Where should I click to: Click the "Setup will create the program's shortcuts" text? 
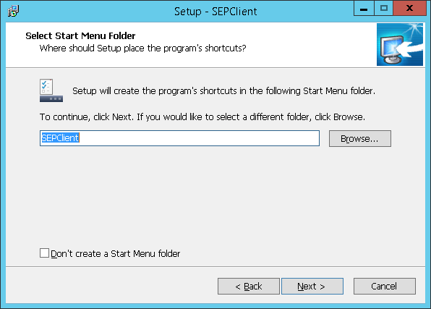[223, 90]
